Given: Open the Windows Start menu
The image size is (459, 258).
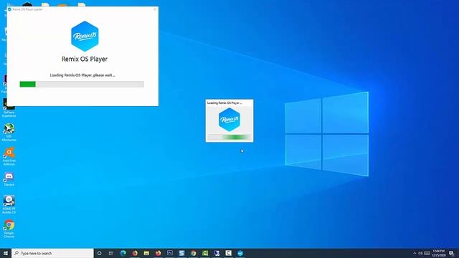Looking at the screenshot, I should (6, 253).
